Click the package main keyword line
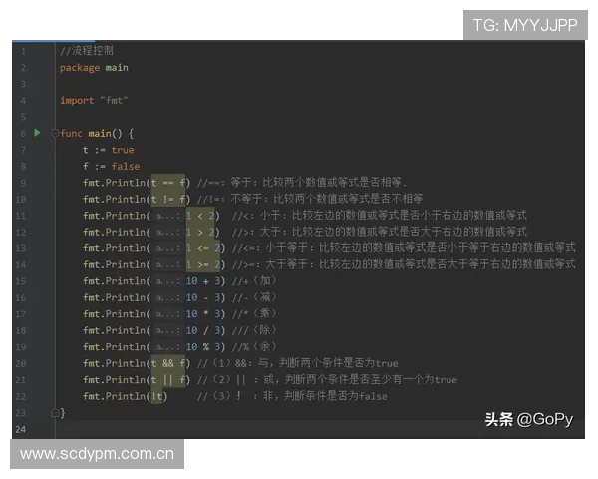 coord(94,67)
